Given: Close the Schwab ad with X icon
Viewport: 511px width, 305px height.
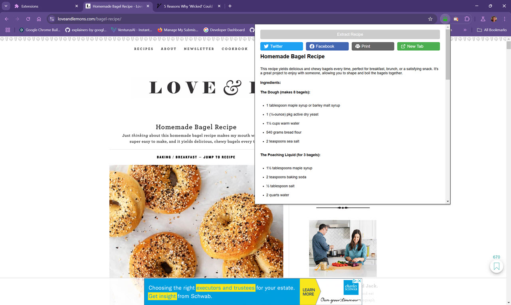Looking at the screenshot, I should tap(359, 281).
